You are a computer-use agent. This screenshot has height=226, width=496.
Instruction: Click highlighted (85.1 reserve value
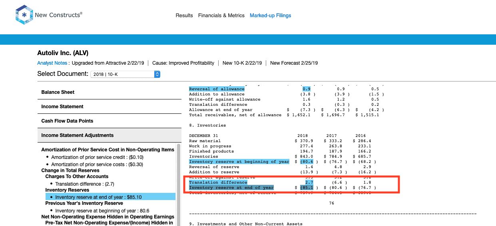pos(307,188)
